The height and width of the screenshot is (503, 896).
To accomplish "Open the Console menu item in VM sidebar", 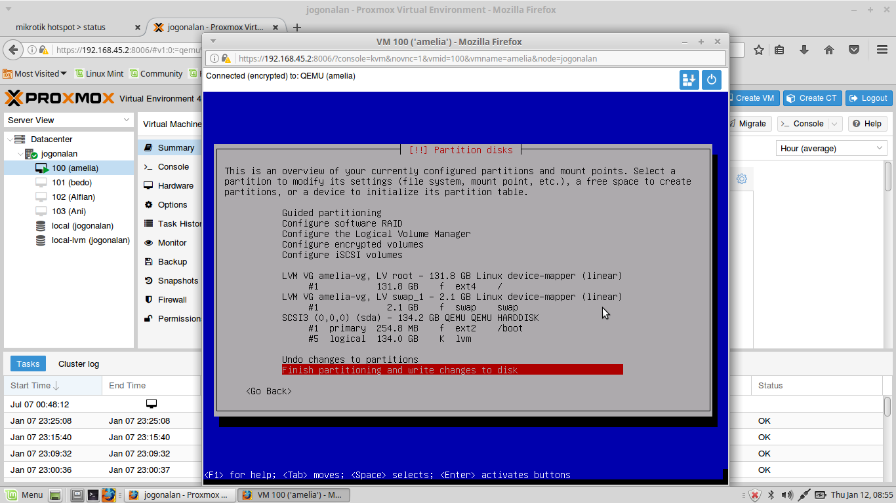I will tap(170, 167).
